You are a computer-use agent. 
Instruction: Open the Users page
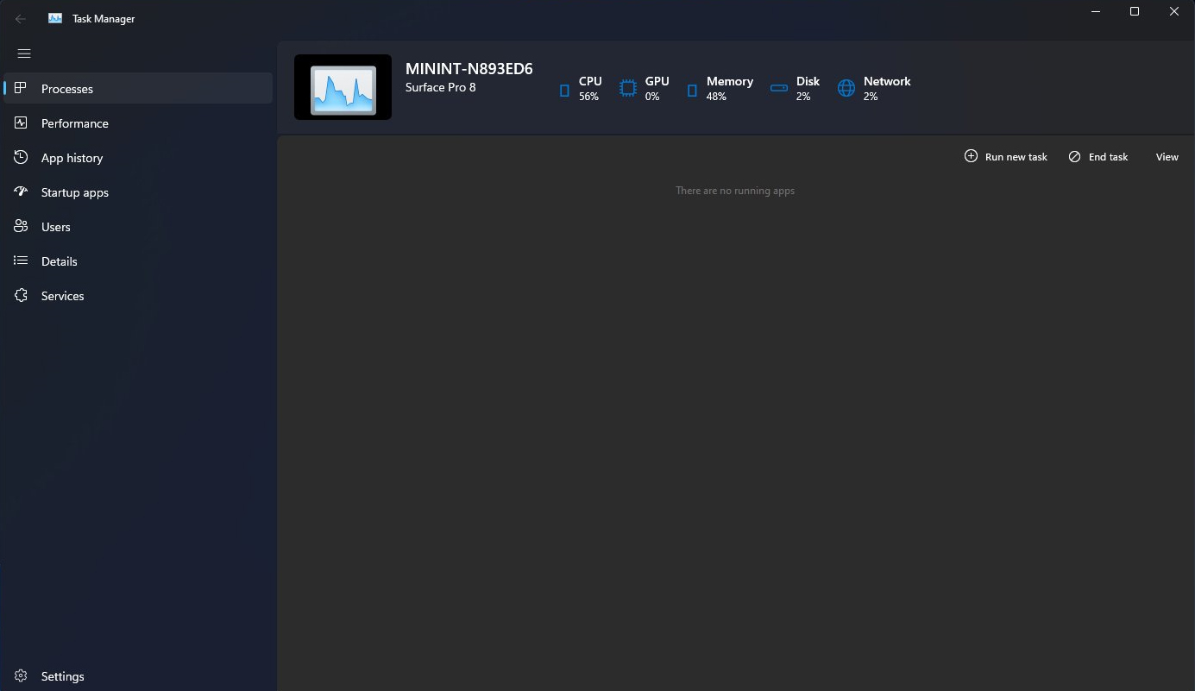pyautogui.click(x=55, y=227)
